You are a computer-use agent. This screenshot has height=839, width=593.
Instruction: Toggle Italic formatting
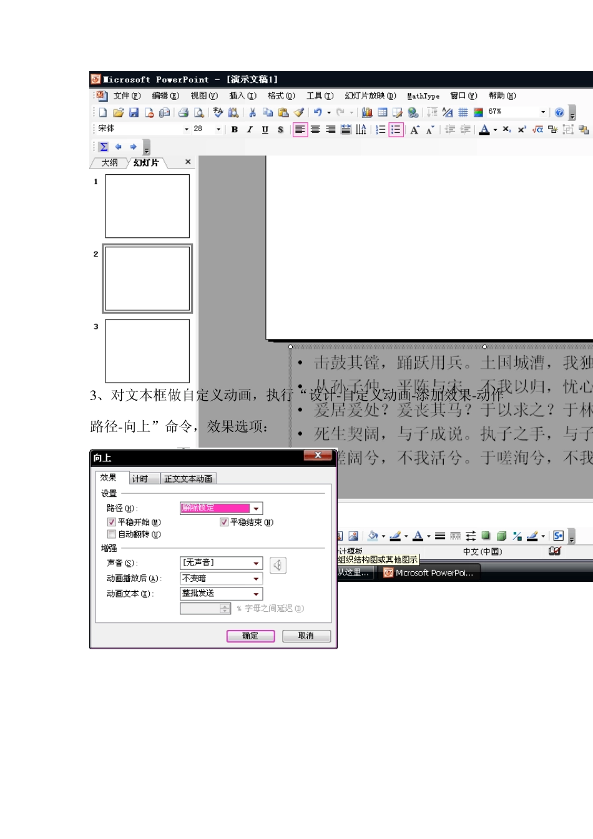tap(250, 130)
